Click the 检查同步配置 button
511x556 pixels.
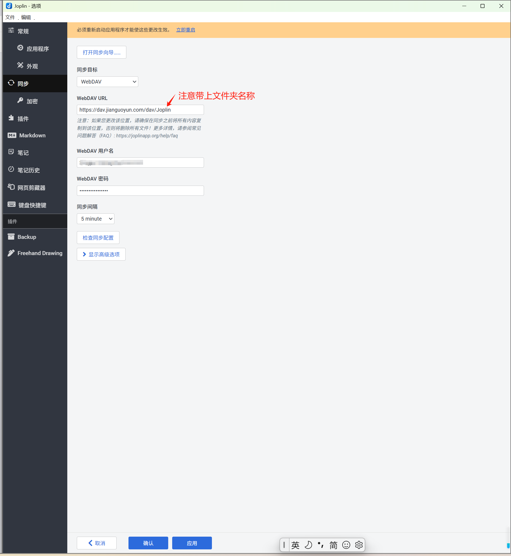98,238
